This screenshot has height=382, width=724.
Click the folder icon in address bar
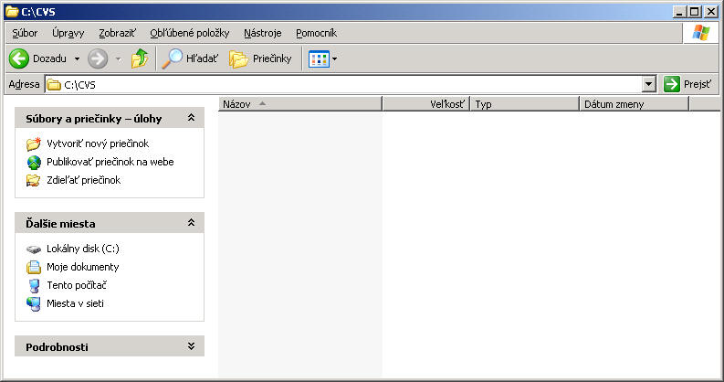(x=54, y=84)
